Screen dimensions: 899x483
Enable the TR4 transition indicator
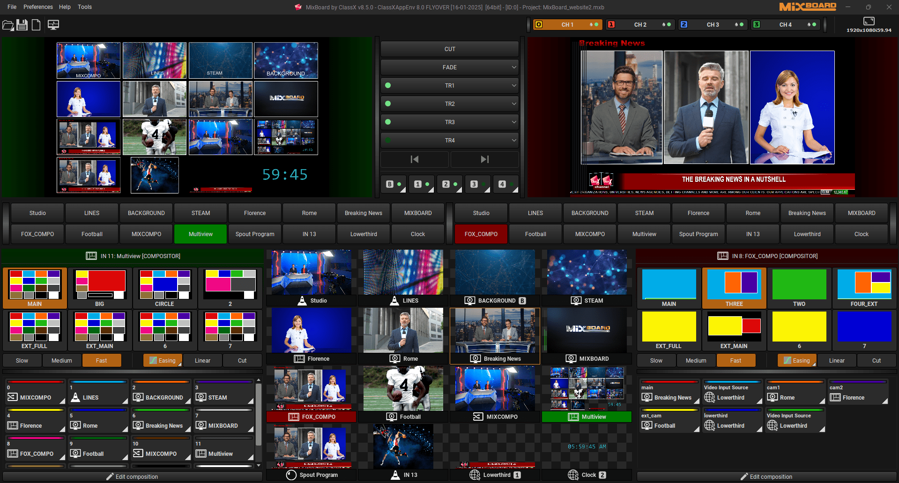click(x=388, y=140)
